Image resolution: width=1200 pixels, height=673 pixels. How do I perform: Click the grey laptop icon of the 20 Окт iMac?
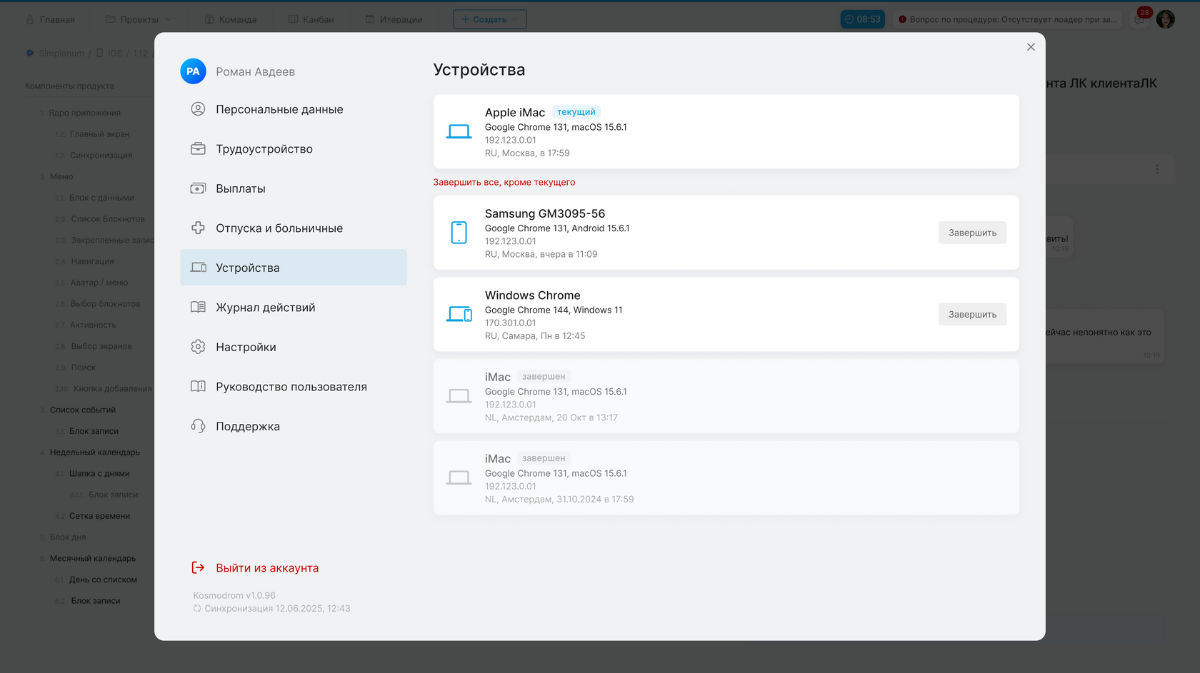459,396
